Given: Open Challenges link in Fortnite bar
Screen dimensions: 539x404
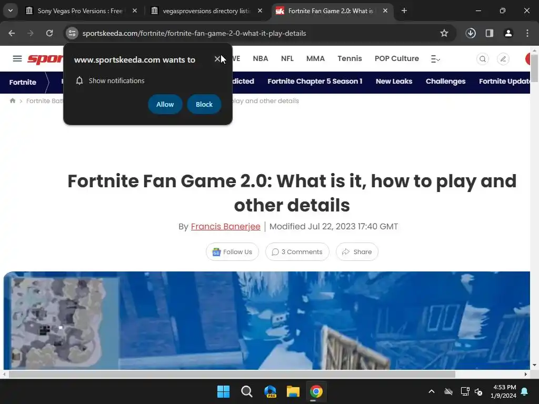Looking at the screenshot, I should click(445, 82).
